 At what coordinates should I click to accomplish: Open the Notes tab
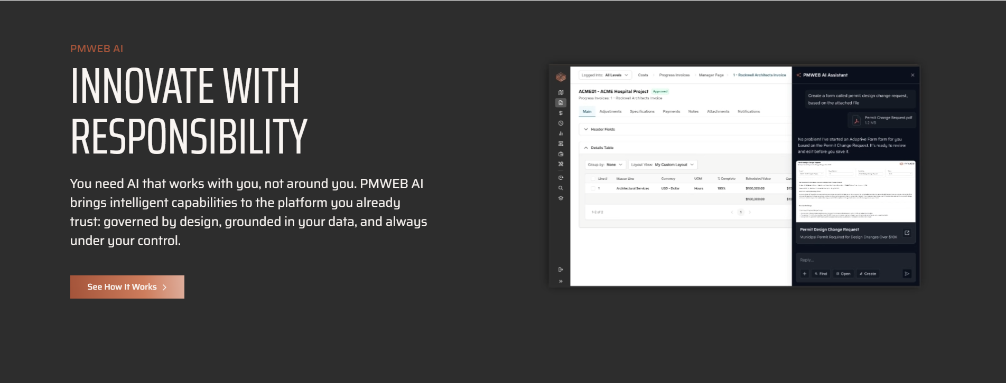coord(693,111)
